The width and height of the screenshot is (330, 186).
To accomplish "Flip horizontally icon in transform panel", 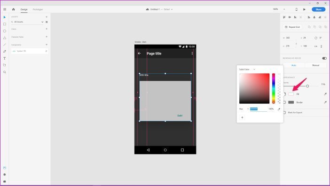I will coord(316,46).
